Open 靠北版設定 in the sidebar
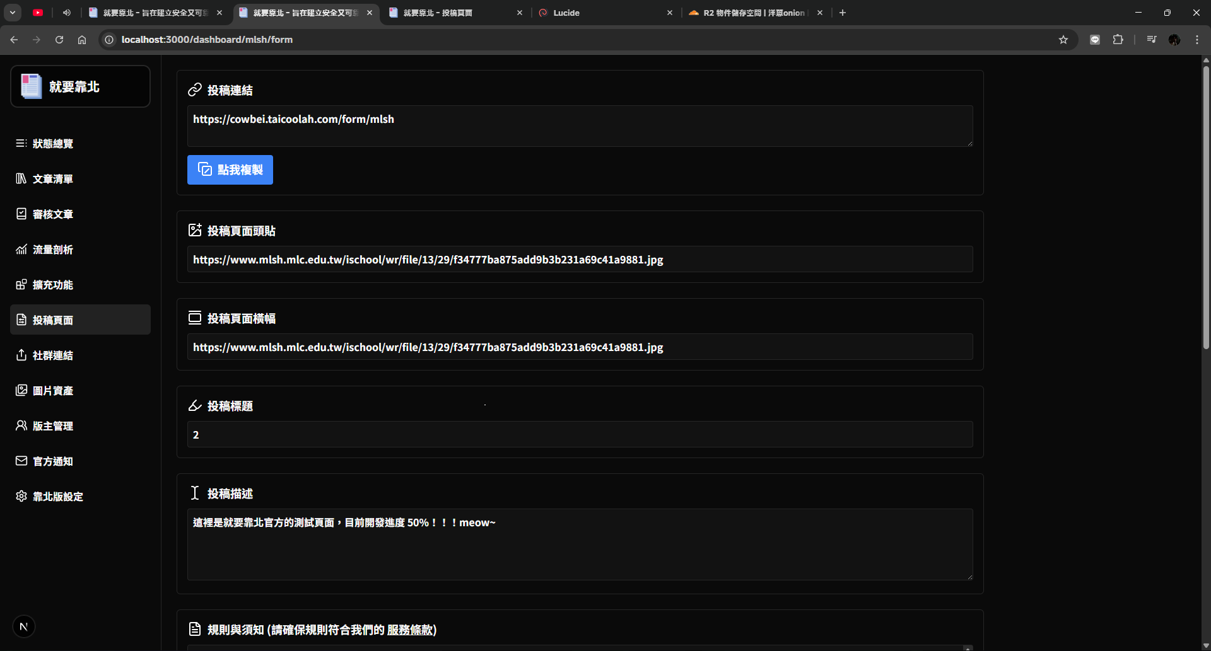 coord(80,497)
